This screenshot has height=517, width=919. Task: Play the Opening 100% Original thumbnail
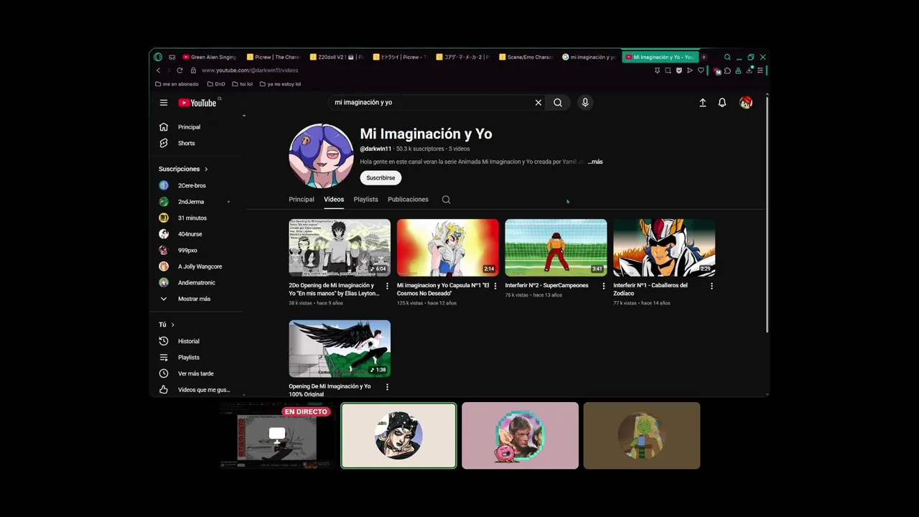pyautogui.click(x=340, y=348)
